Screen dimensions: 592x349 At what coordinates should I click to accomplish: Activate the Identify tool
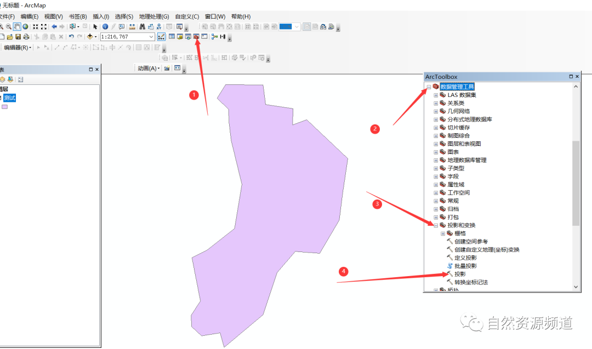click(x=105, y=26)
